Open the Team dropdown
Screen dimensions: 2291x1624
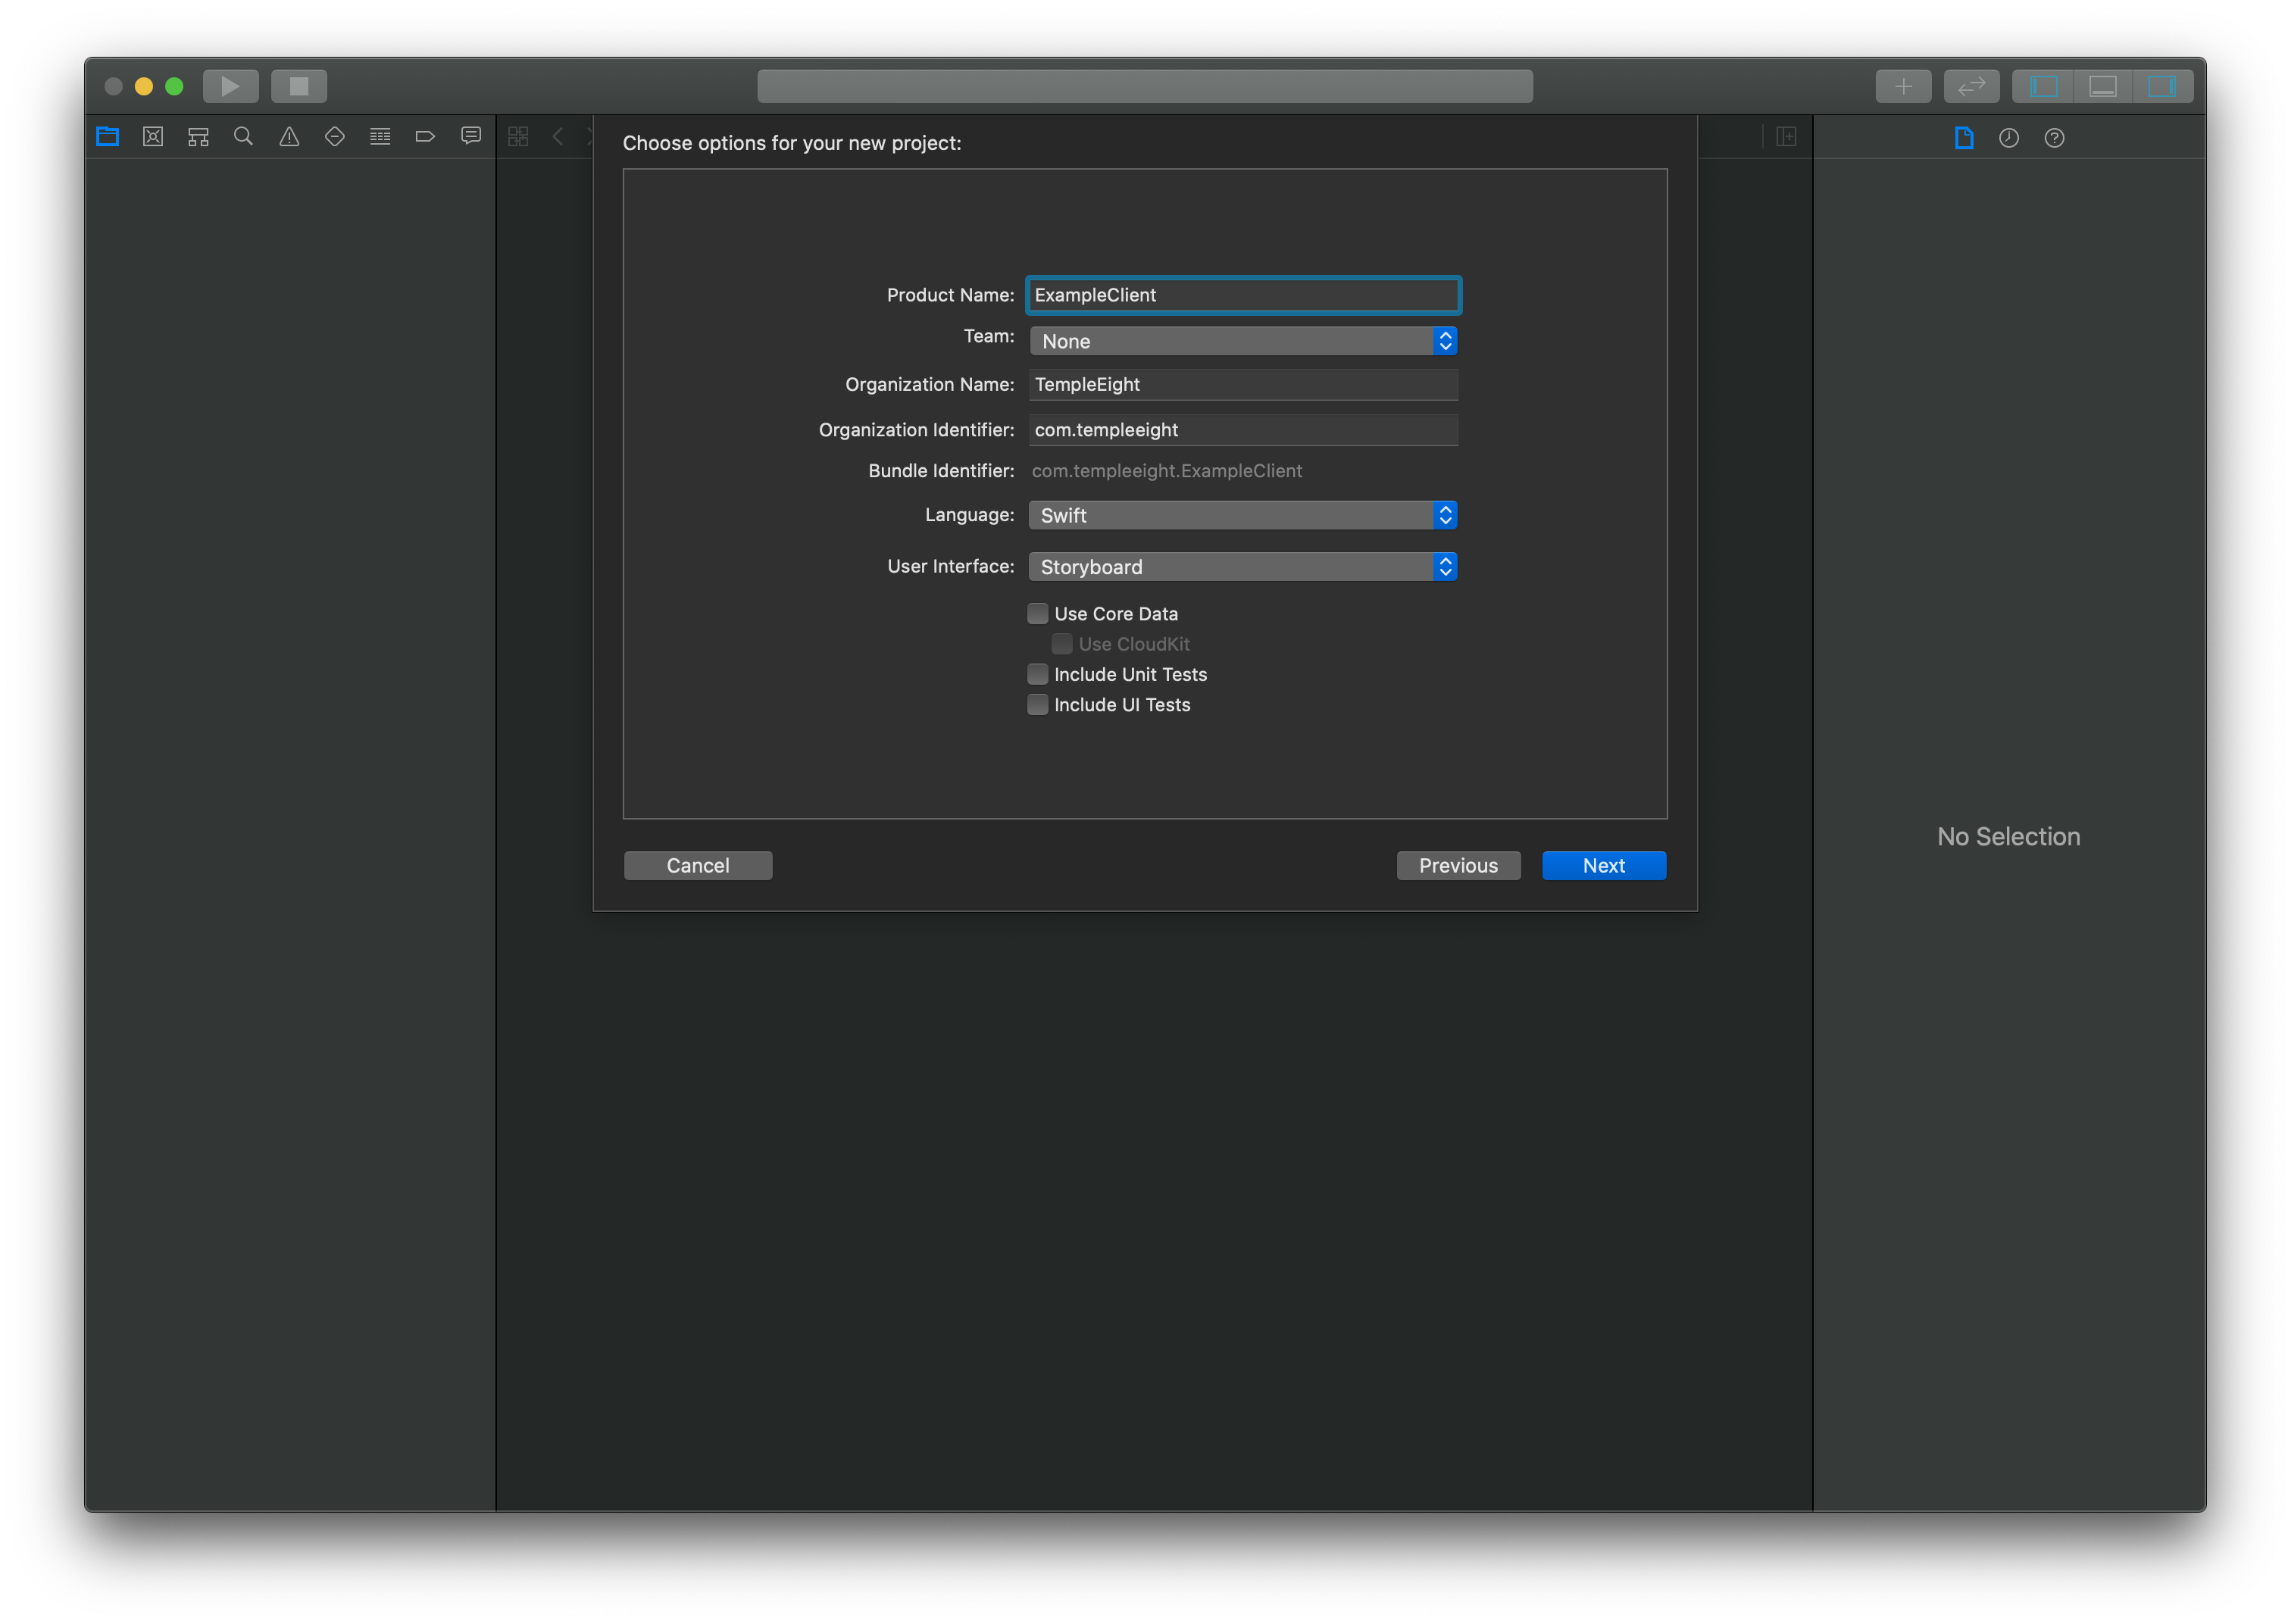[x=1243, y=341]
